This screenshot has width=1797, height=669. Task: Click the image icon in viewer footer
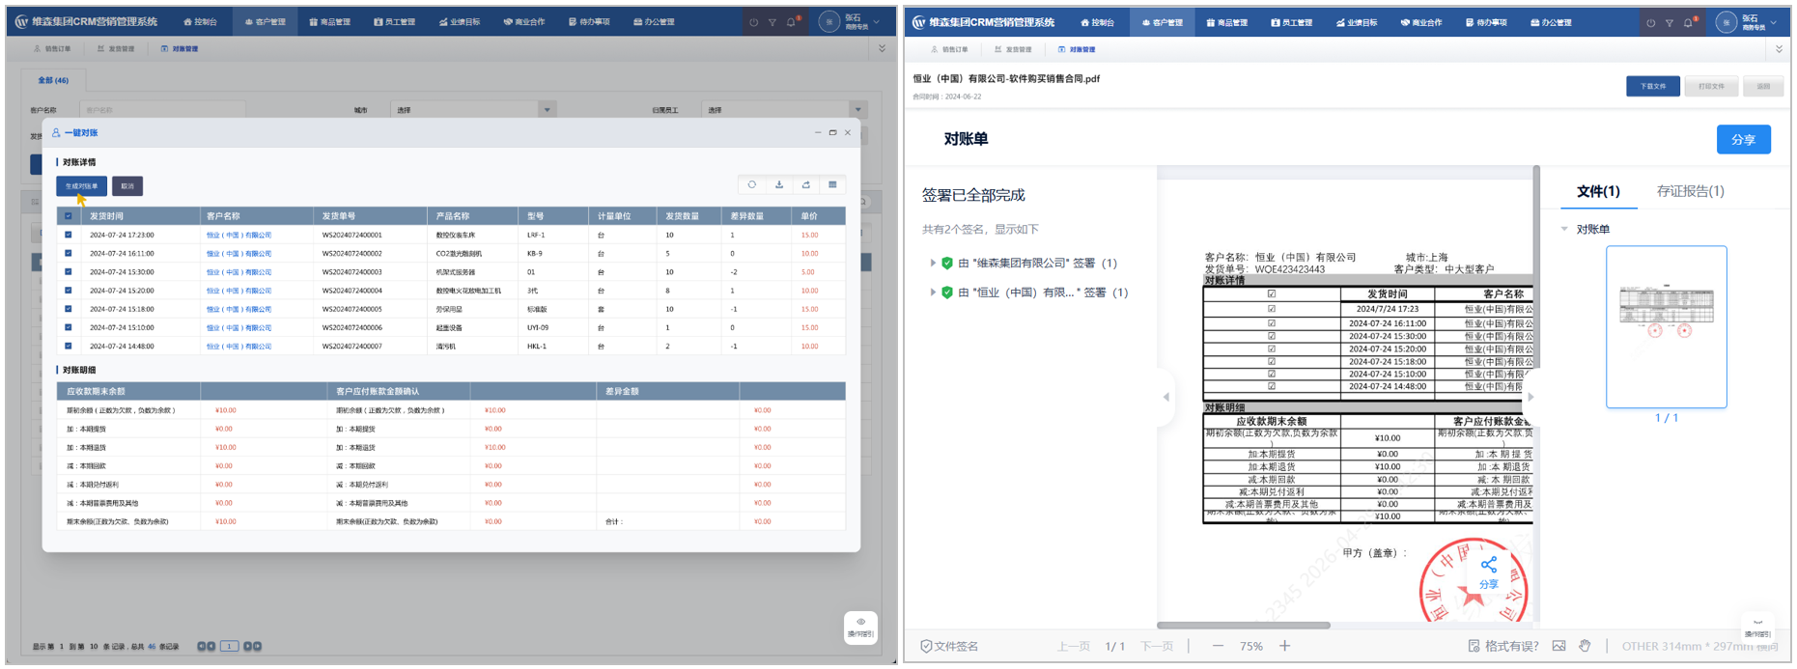click(x=1558, y=646)
